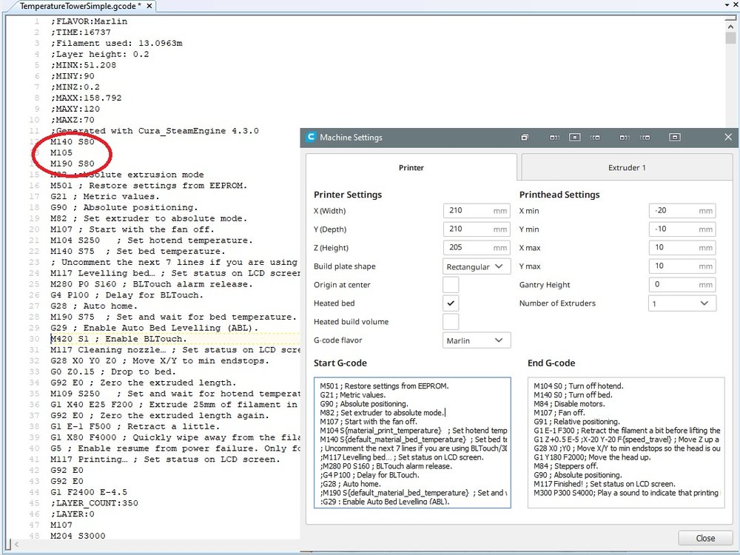Close the Machine Settings dialog with the X
740x555 pixels.
728,137
